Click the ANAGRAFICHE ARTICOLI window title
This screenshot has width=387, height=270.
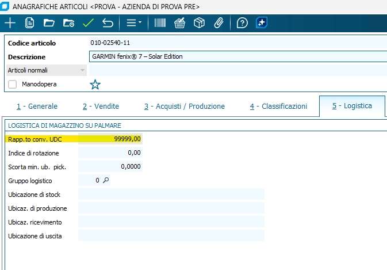click(x=106, y=7)
